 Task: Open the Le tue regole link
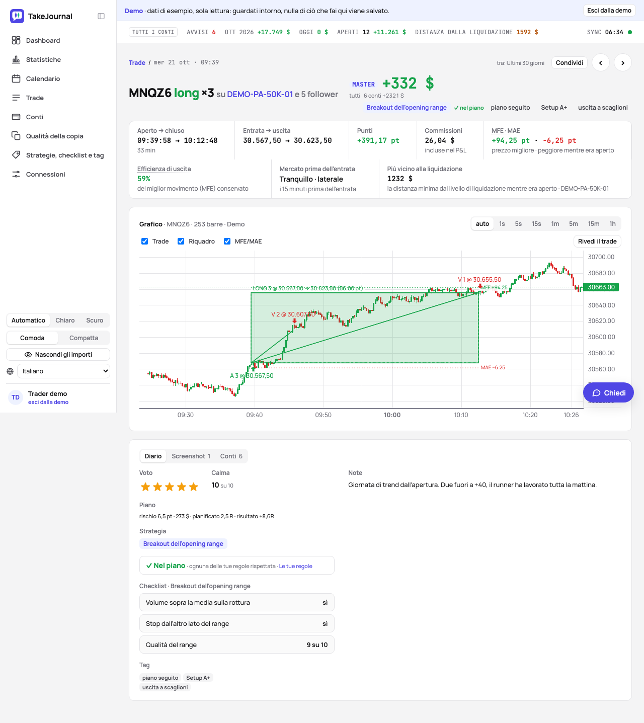[x=296, y=566]
